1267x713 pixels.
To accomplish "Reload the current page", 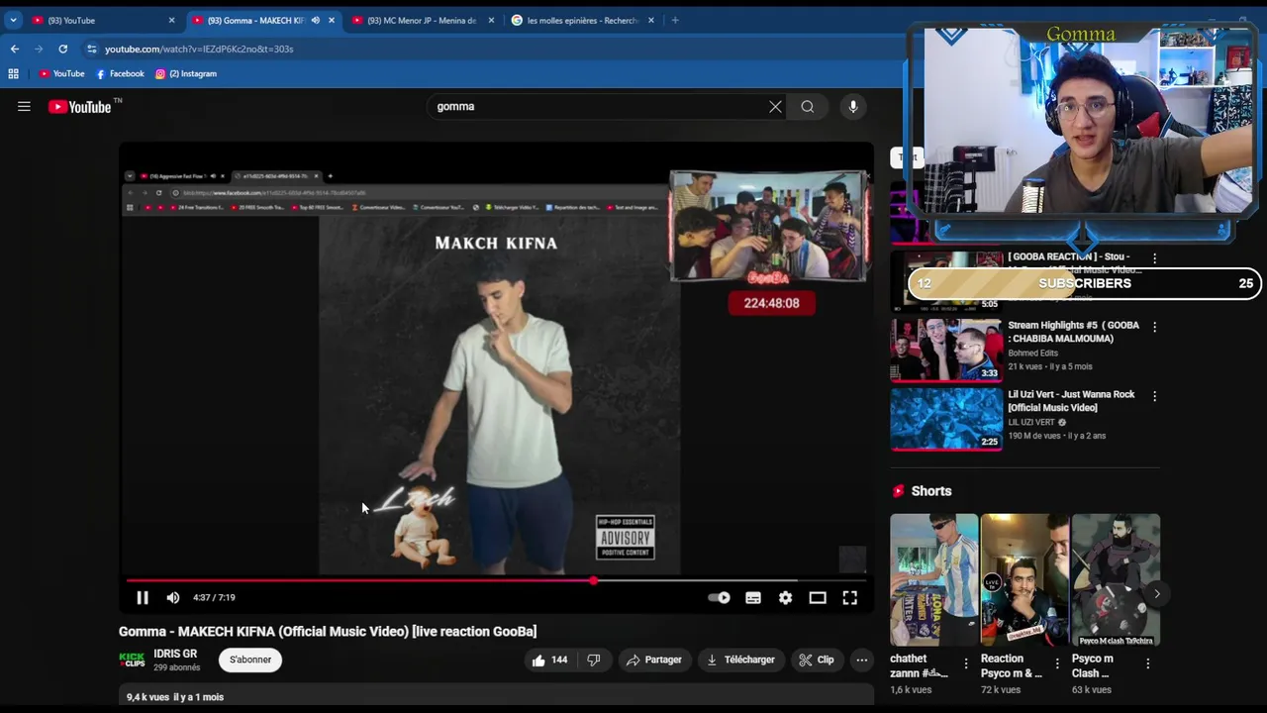I will coord(62,49).
